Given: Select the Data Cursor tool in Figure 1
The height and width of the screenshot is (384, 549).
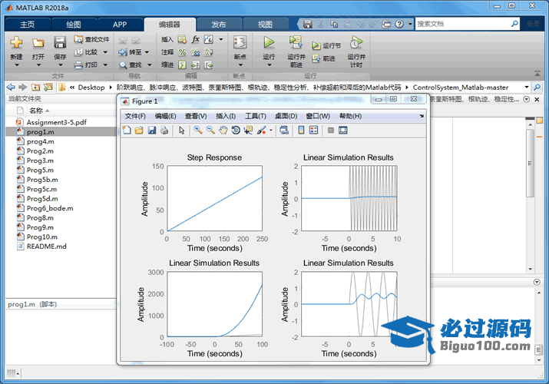Looking at the screenshot, I should click(248, 131).
